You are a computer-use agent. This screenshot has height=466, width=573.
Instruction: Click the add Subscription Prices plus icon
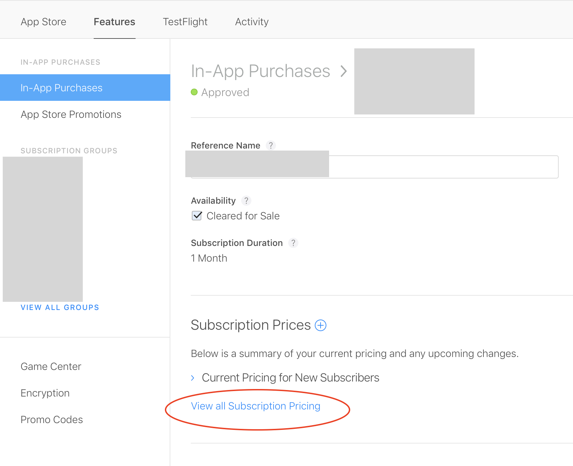click(320, 325)
